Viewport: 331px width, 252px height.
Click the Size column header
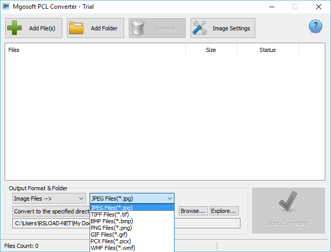[x=211, y=50]
